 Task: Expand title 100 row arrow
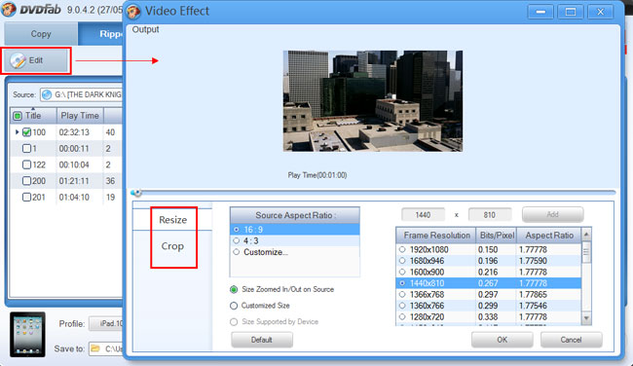click(17, 132)
